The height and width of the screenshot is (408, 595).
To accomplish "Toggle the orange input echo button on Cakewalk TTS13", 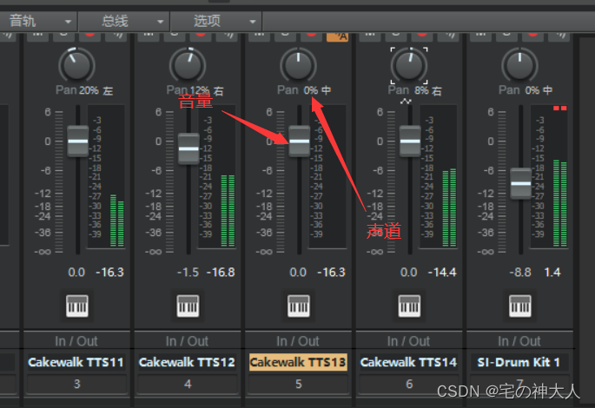I will click(337, 36).
